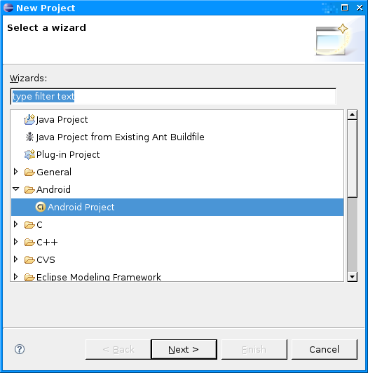The height and width of the screenshot is (373, 368).
Task: Click the Cancel button
Action: [x=325, y=349]
